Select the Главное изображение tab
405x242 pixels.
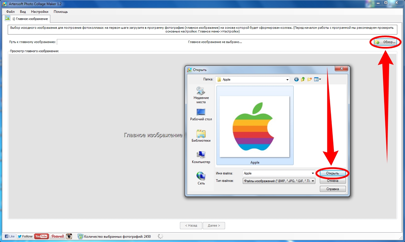(27, 19)
